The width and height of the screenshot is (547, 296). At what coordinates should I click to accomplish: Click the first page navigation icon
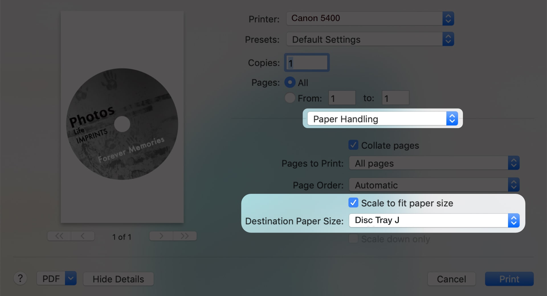tap(59, 236)
